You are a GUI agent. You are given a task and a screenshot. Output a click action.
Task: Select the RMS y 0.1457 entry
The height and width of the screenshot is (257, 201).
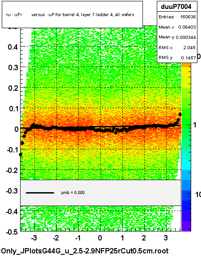177,58
